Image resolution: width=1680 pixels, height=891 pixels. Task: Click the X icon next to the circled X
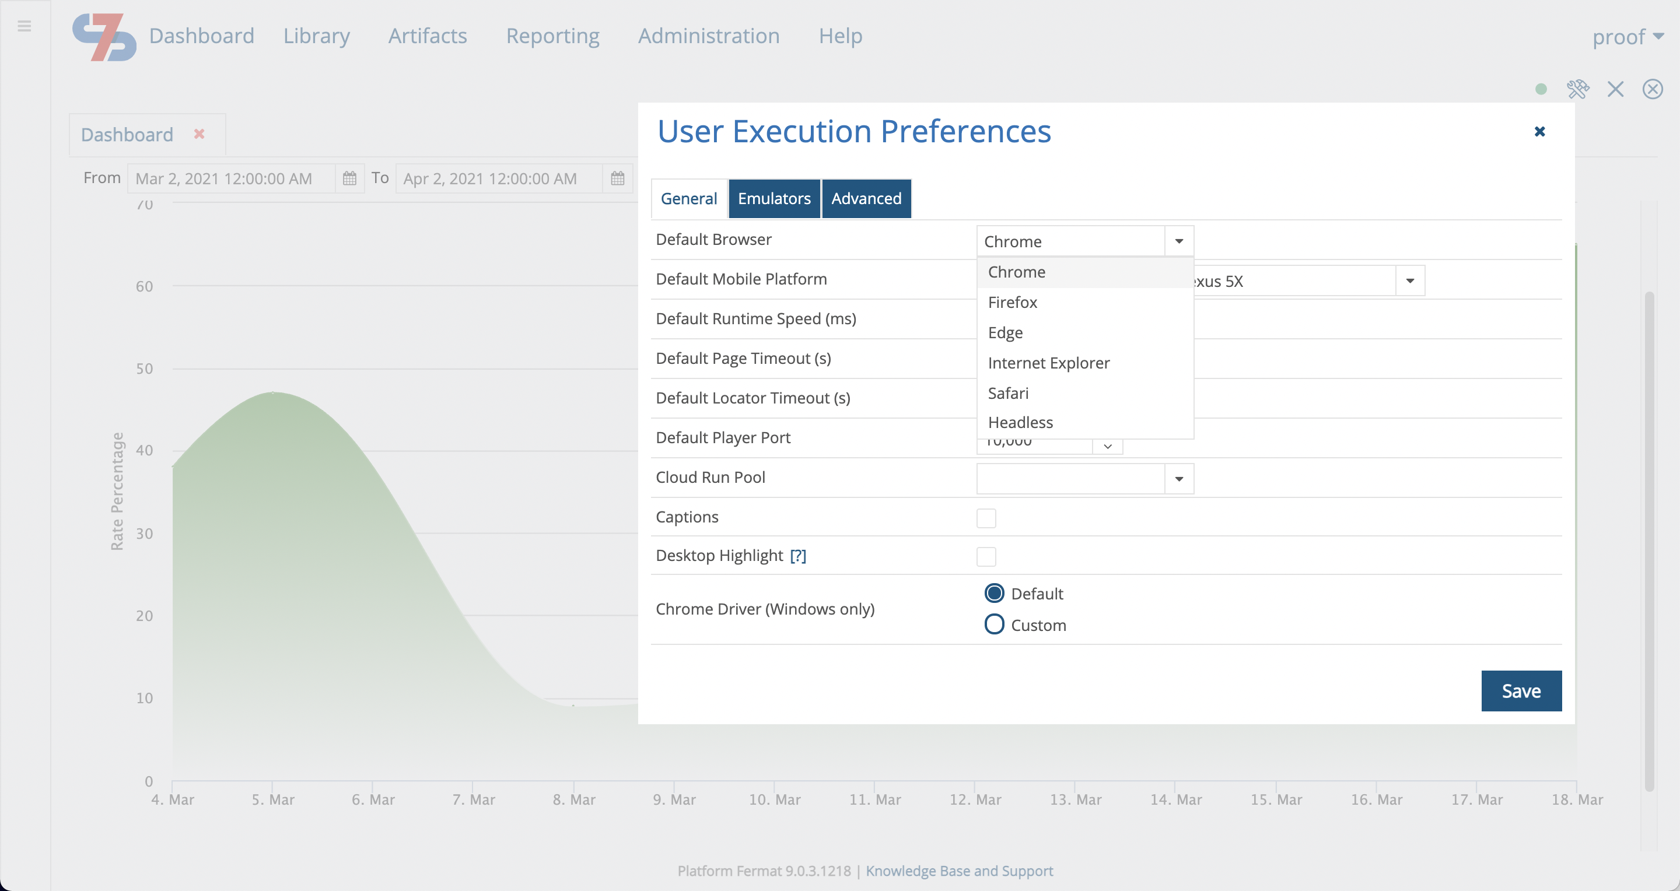(x=1615, y=89)
